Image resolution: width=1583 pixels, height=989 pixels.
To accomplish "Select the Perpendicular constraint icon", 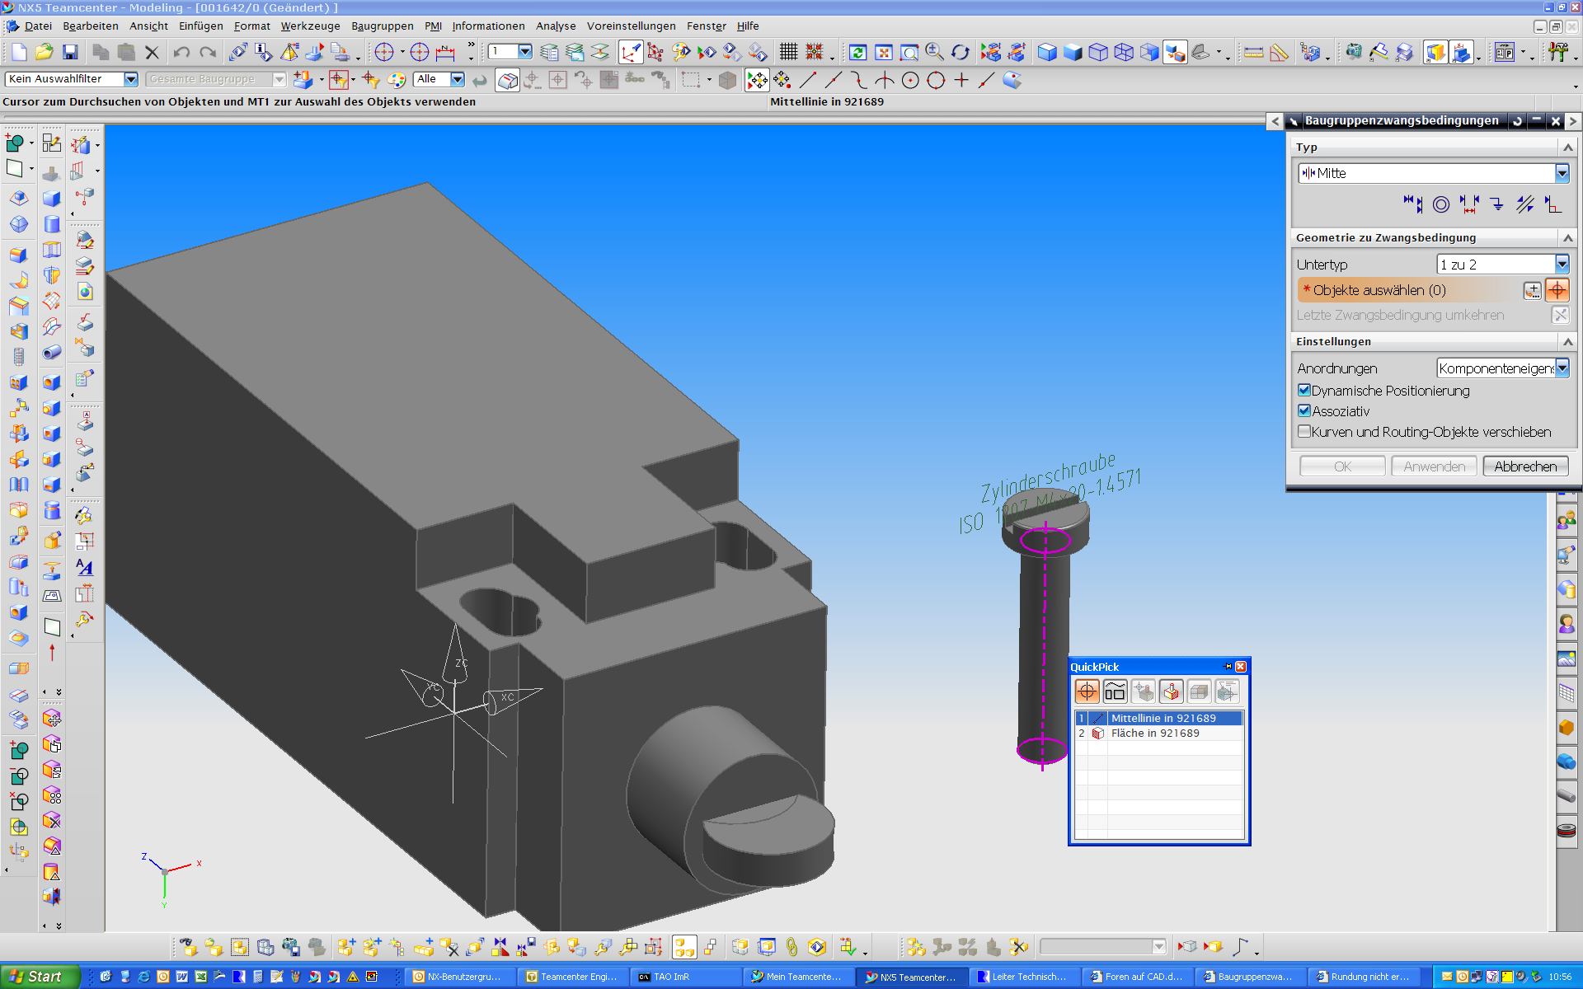I will [1552, 204].
